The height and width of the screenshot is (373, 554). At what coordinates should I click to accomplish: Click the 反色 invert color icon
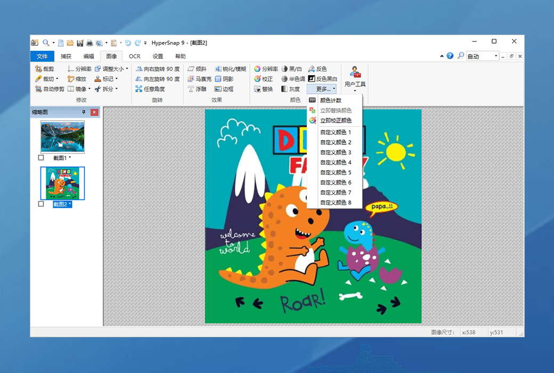click(312, 69)
